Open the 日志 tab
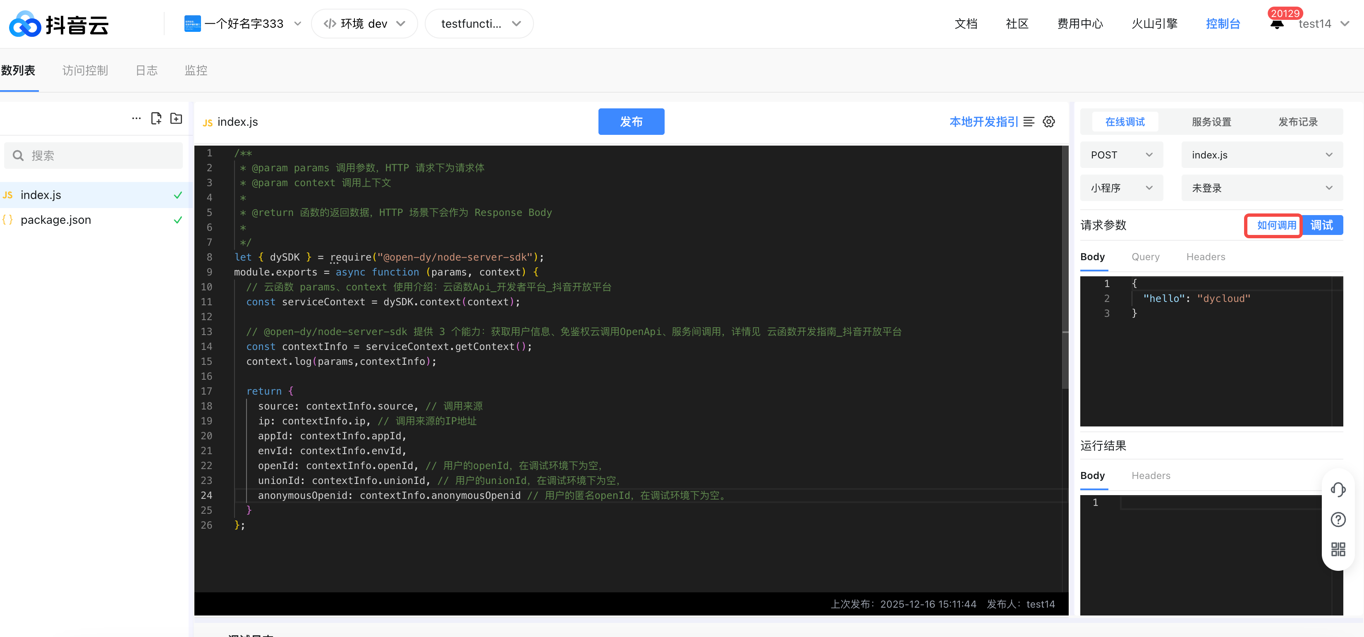Image resolution: width=1364 pixels, height=637 pixels. point(147,70)
